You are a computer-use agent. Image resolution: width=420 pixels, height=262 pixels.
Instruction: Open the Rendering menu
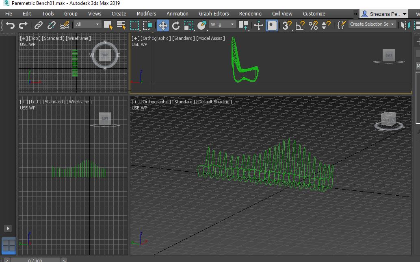[x=250, y=14]
